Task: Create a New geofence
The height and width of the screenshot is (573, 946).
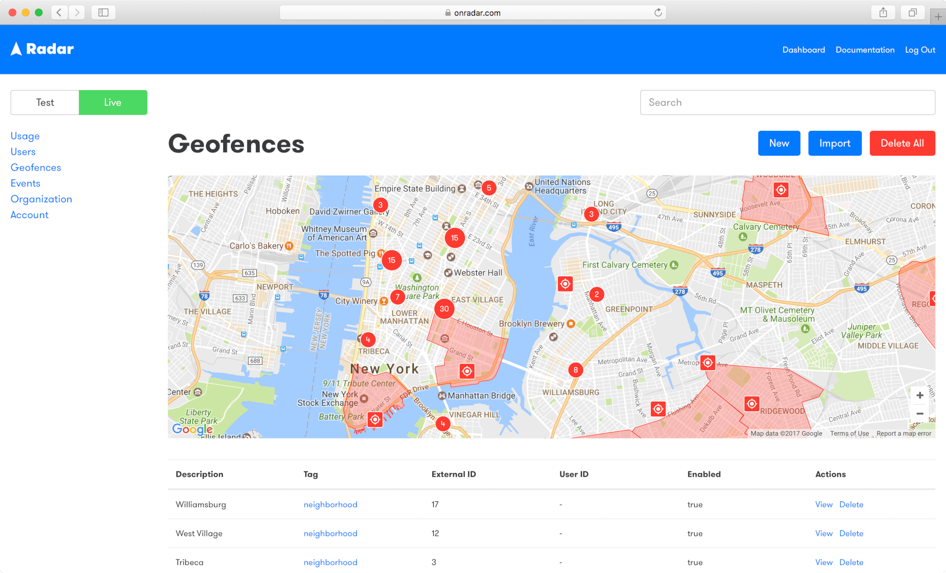Action: coord(779,143)
